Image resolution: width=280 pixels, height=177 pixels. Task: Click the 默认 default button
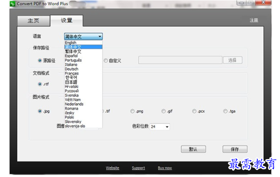tap(193, 149)
